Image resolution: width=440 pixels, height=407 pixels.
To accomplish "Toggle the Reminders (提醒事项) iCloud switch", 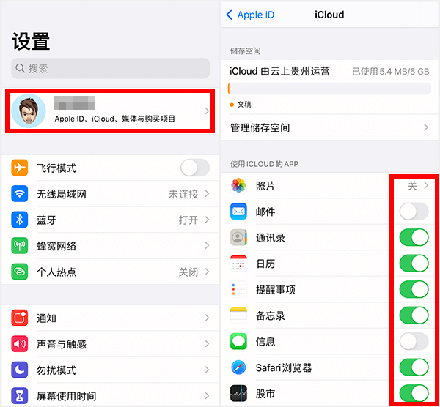I will (414, 289).
